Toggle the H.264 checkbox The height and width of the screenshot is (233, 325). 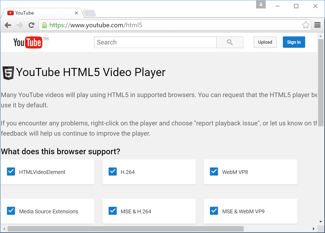113,172
